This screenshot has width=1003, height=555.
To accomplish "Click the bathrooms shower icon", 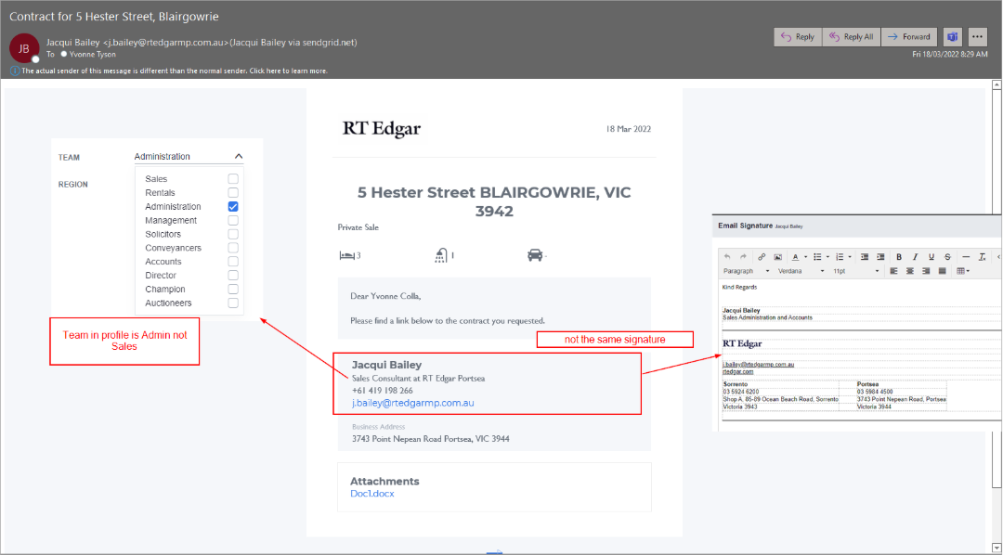I will (x=441, y=256).
